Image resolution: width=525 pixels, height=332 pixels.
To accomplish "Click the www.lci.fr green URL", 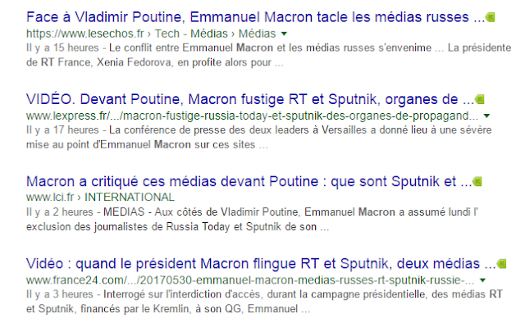I will point(51,198).
